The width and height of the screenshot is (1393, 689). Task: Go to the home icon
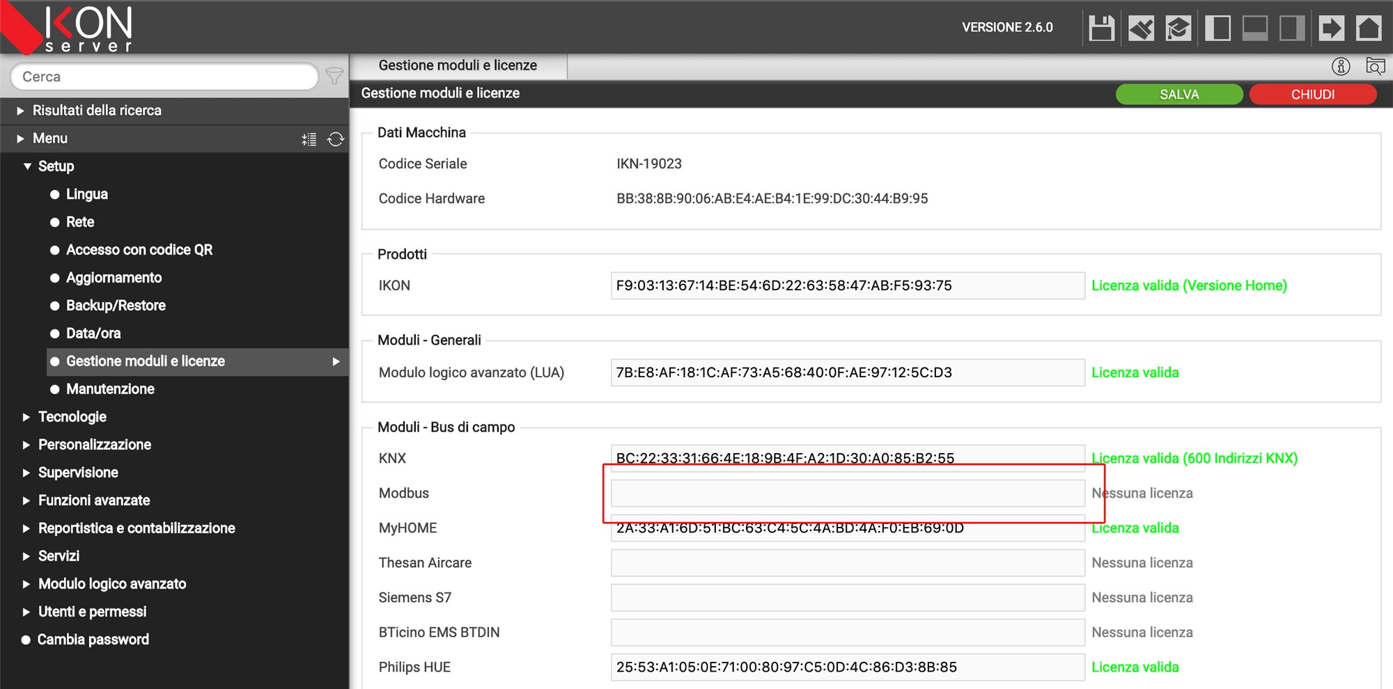point(1369,28)
